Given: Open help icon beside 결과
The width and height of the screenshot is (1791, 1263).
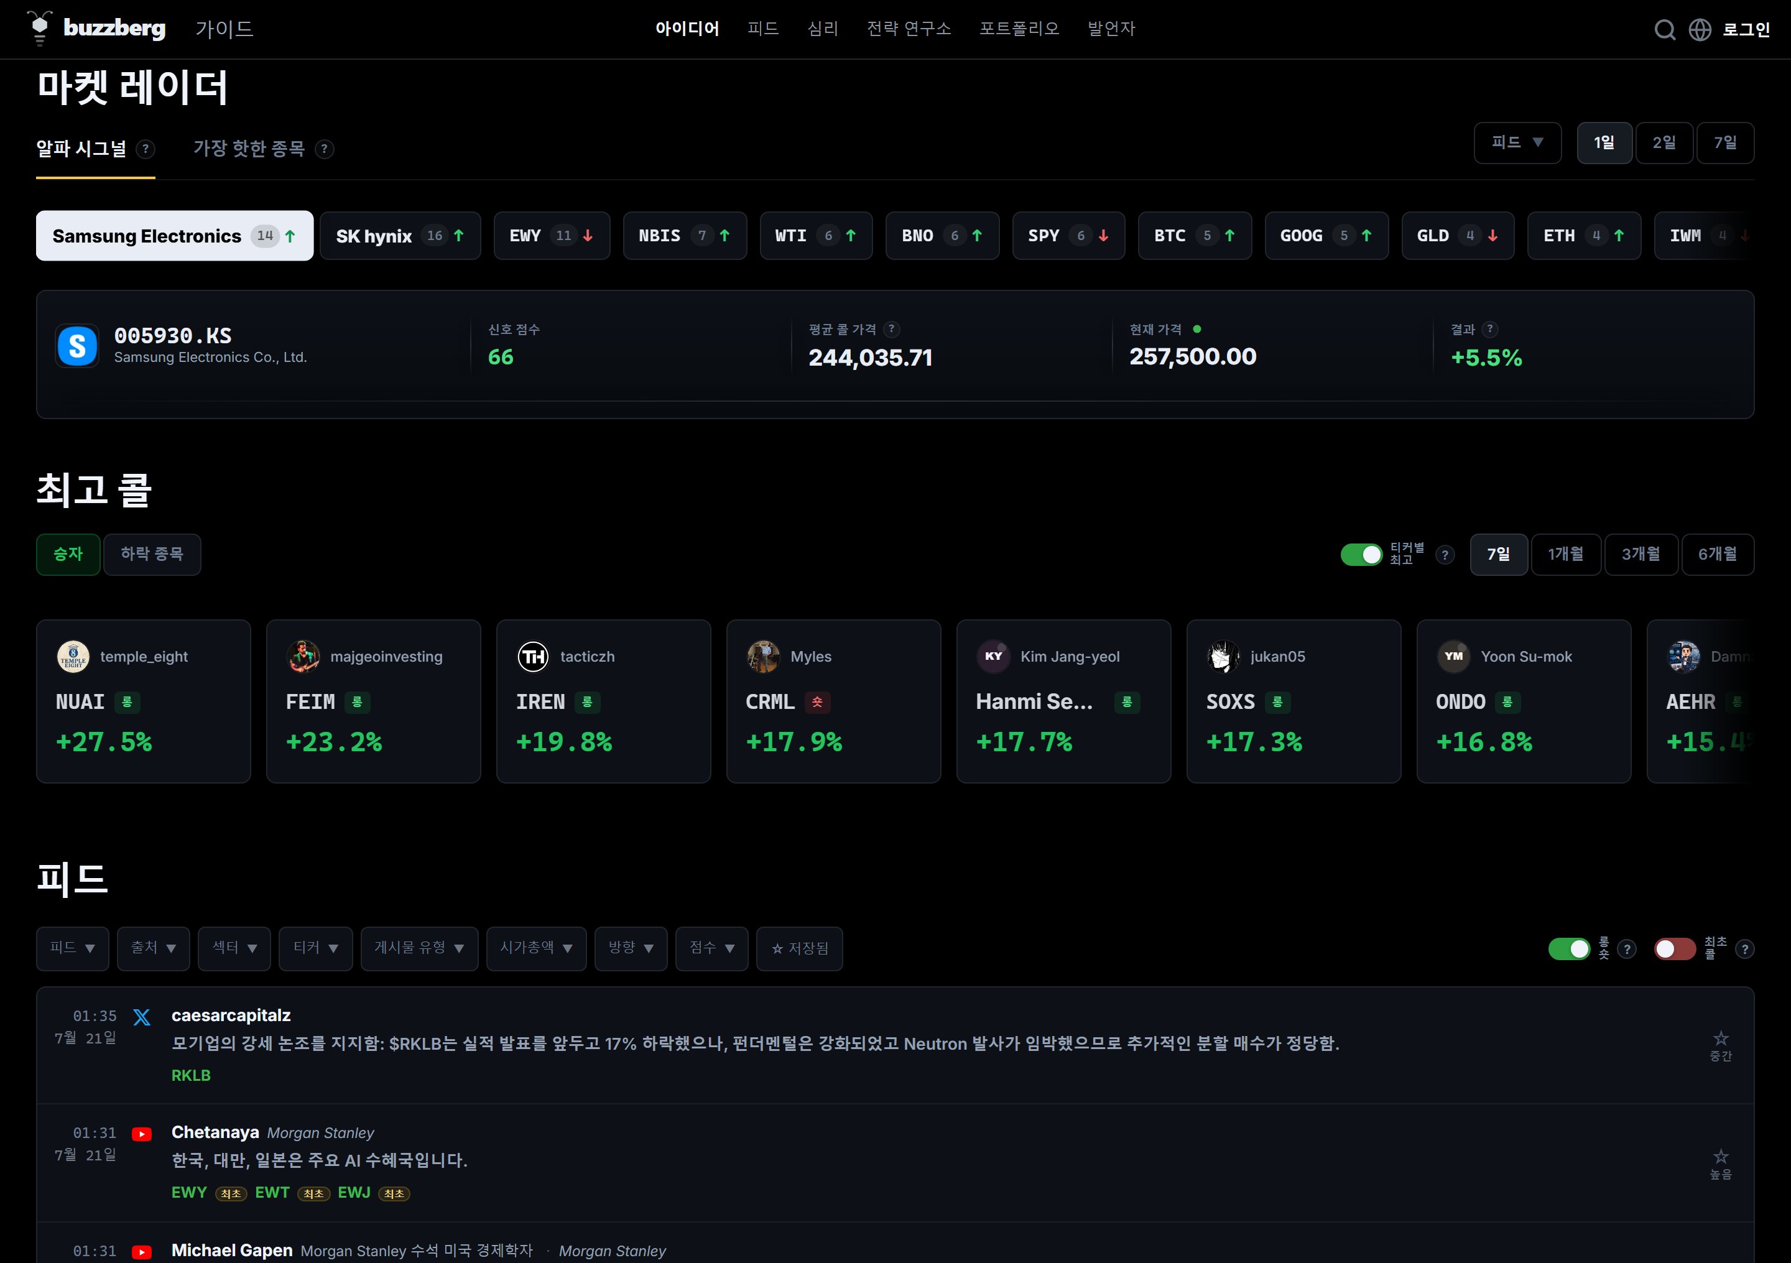Looking at the screenshot, I should tap(1490, 329).
